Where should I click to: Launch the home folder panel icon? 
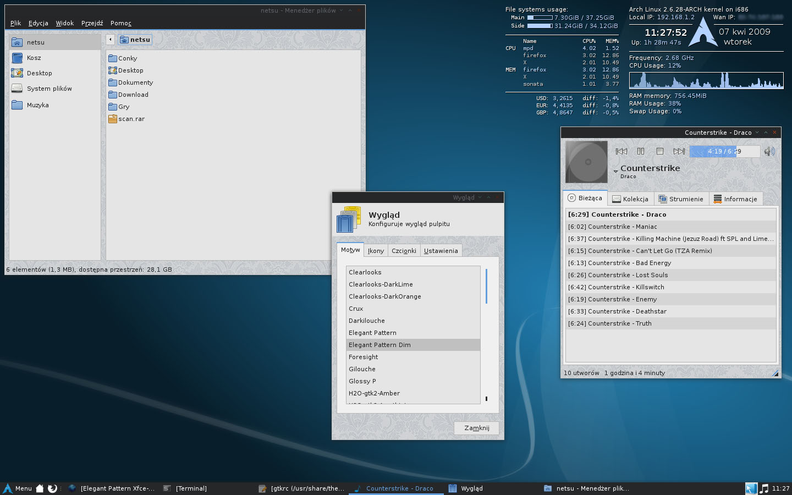tap(40, 488)
